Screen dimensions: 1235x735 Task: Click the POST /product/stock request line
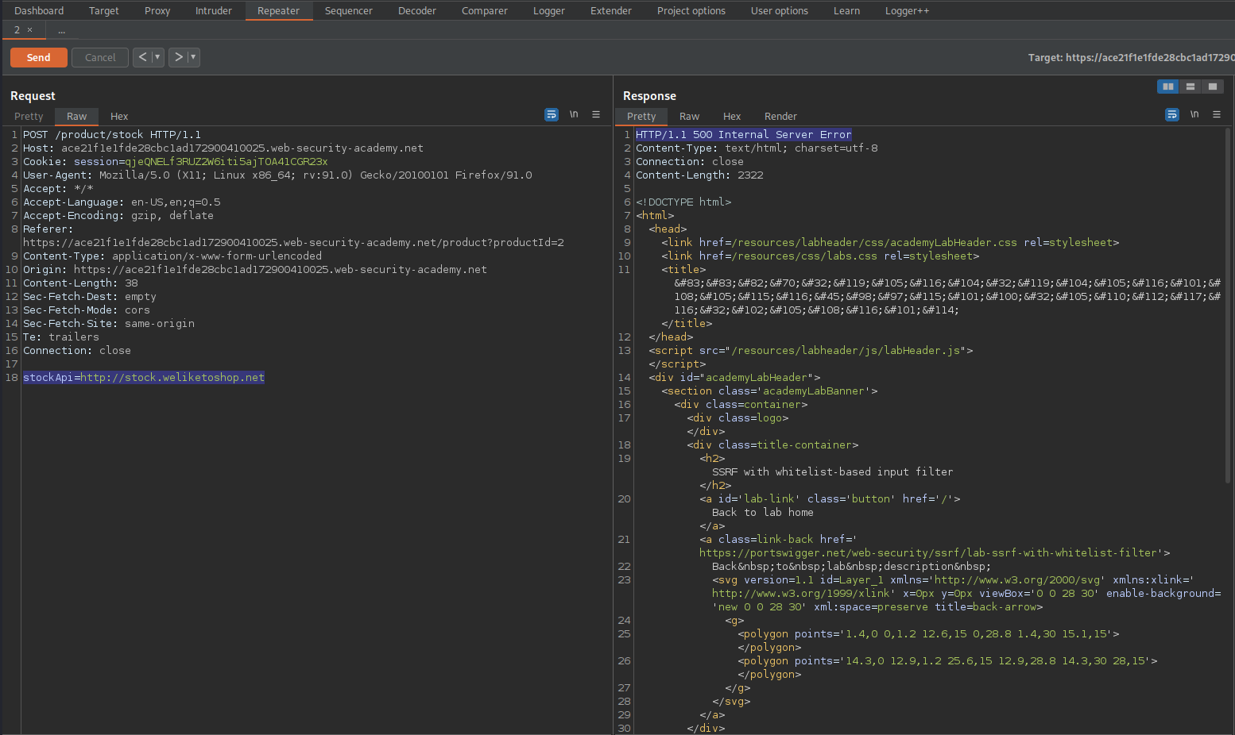coord(112,134)
